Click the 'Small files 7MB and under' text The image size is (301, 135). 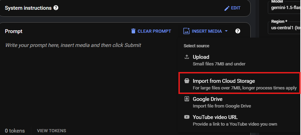(219, 64)
